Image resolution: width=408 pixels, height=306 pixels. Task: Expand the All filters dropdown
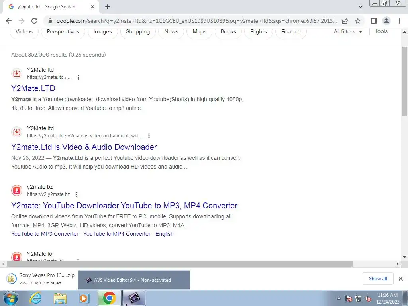[x=348, y=32]
